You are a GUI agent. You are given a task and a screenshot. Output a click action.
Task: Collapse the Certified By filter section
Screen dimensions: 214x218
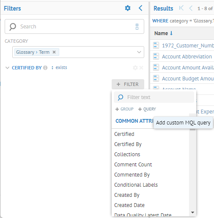[x=7, y=68]
